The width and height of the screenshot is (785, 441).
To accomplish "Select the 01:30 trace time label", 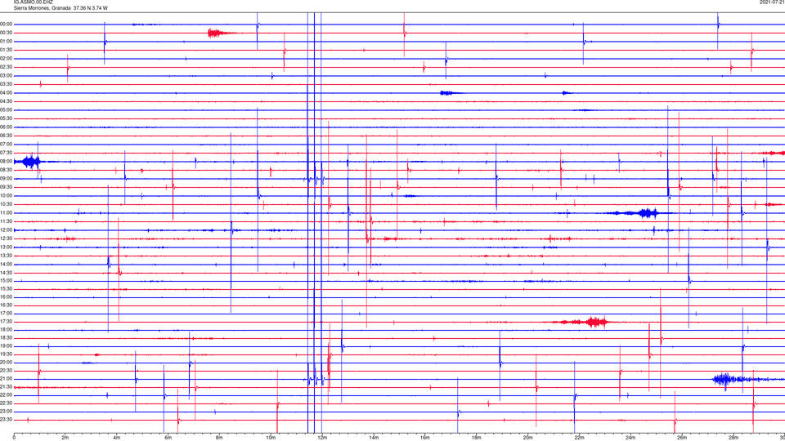I will tap(7, 50).
